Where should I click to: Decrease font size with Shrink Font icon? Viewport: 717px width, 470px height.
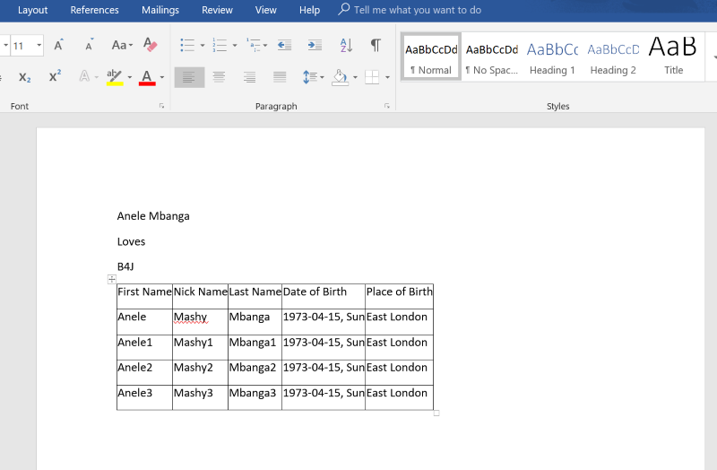point(89,45)
